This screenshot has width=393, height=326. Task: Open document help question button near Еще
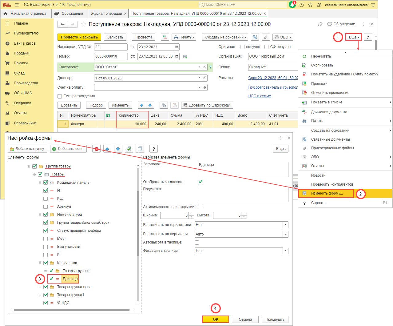coord(368,37)
